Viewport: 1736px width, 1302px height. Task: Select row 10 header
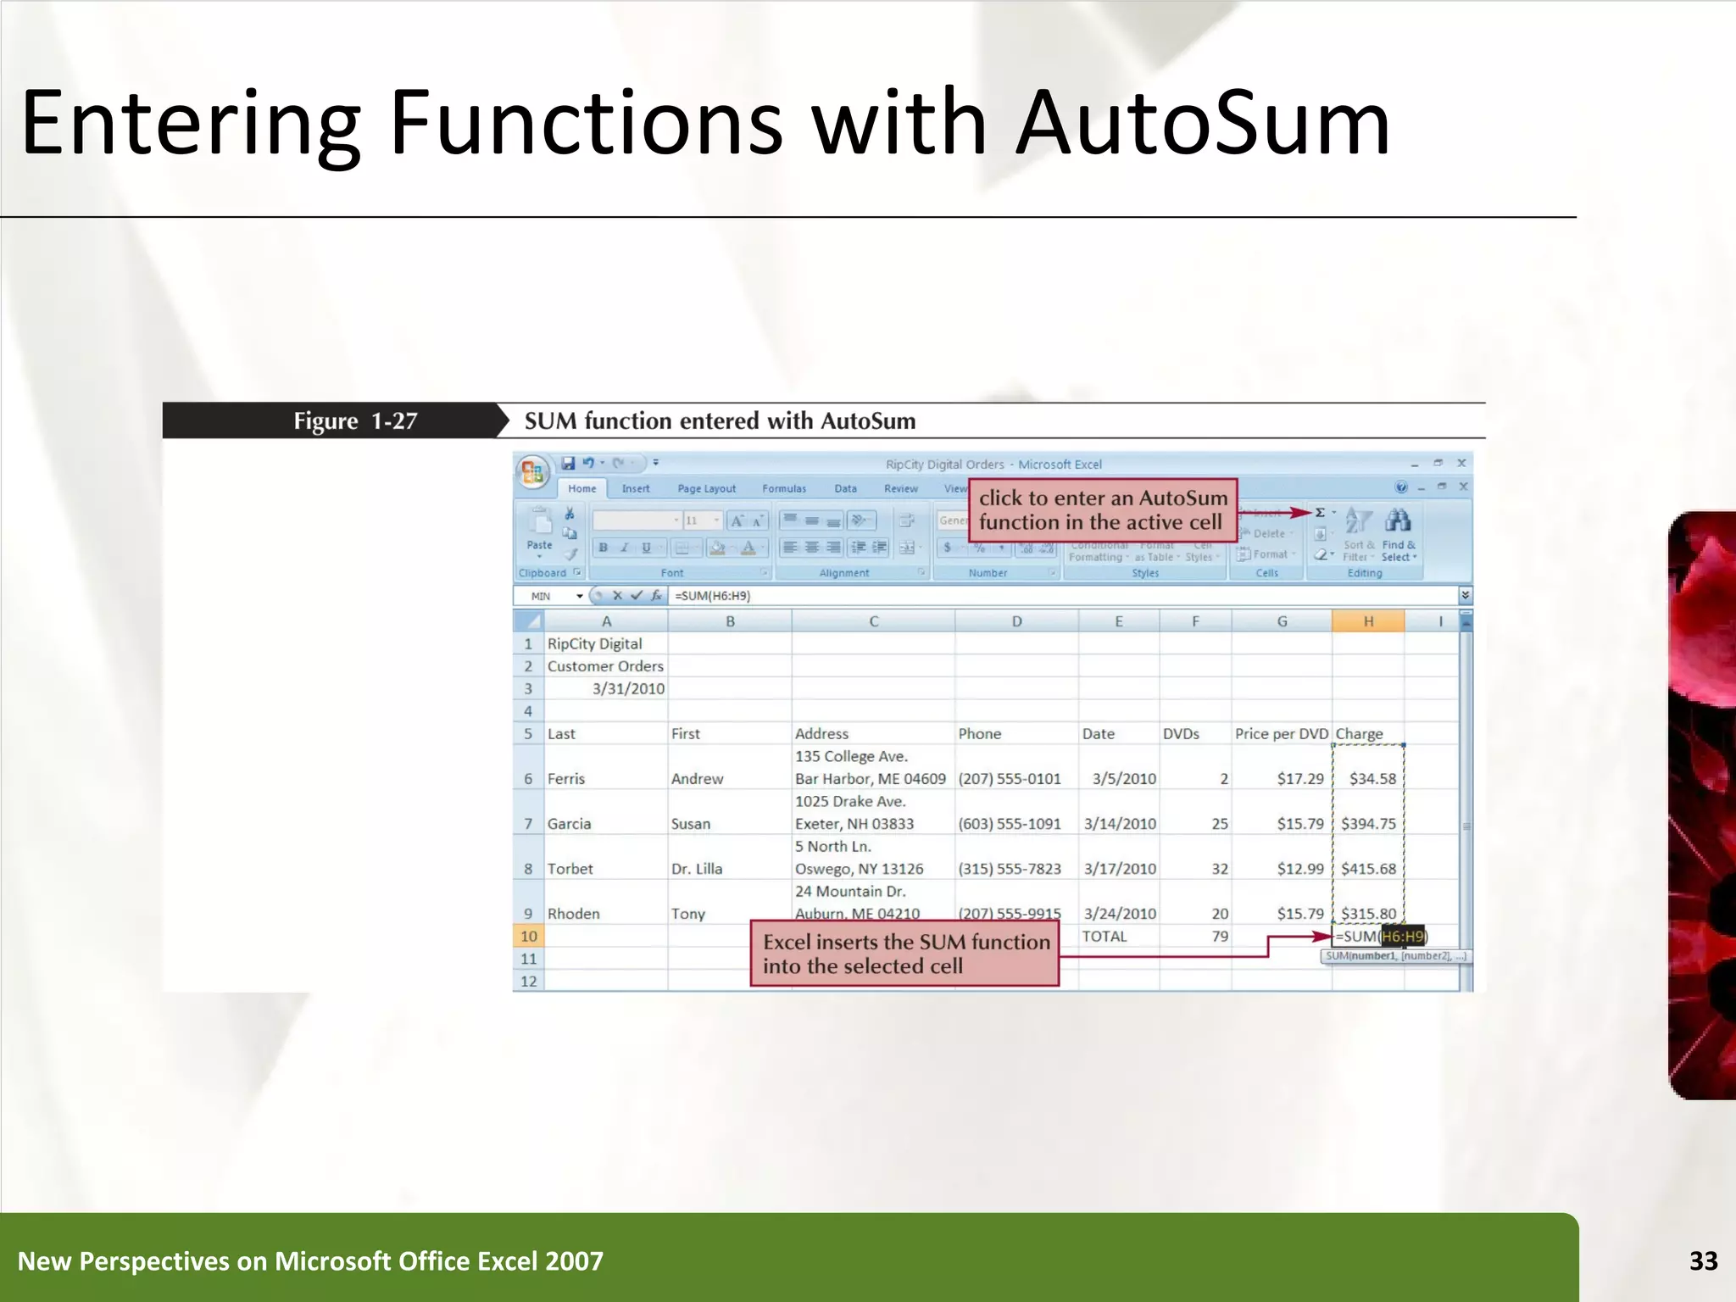click(x=529, y=937)
